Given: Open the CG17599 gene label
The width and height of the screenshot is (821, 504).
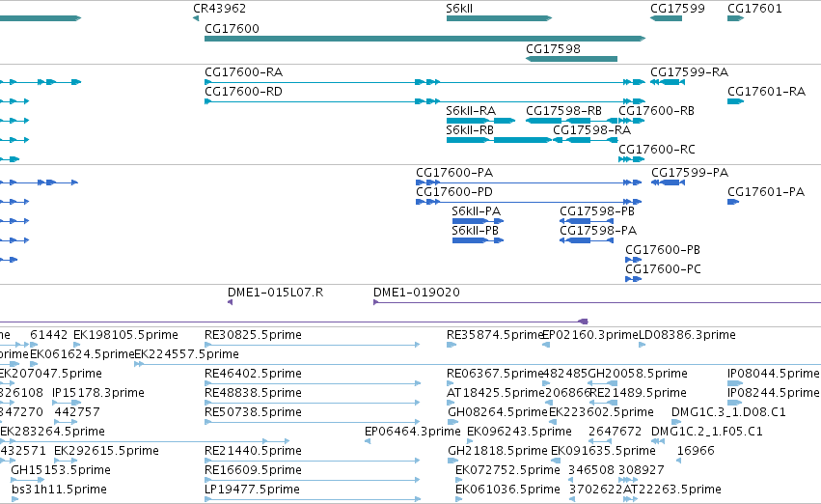Looking at the screenshot, I should (677, 9).
